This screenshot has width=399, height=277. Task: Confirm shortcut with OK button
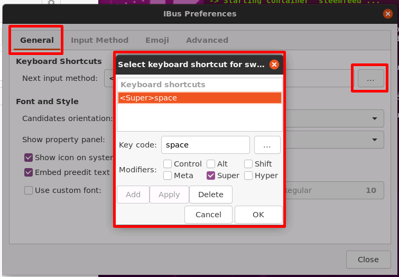(258, 215)
